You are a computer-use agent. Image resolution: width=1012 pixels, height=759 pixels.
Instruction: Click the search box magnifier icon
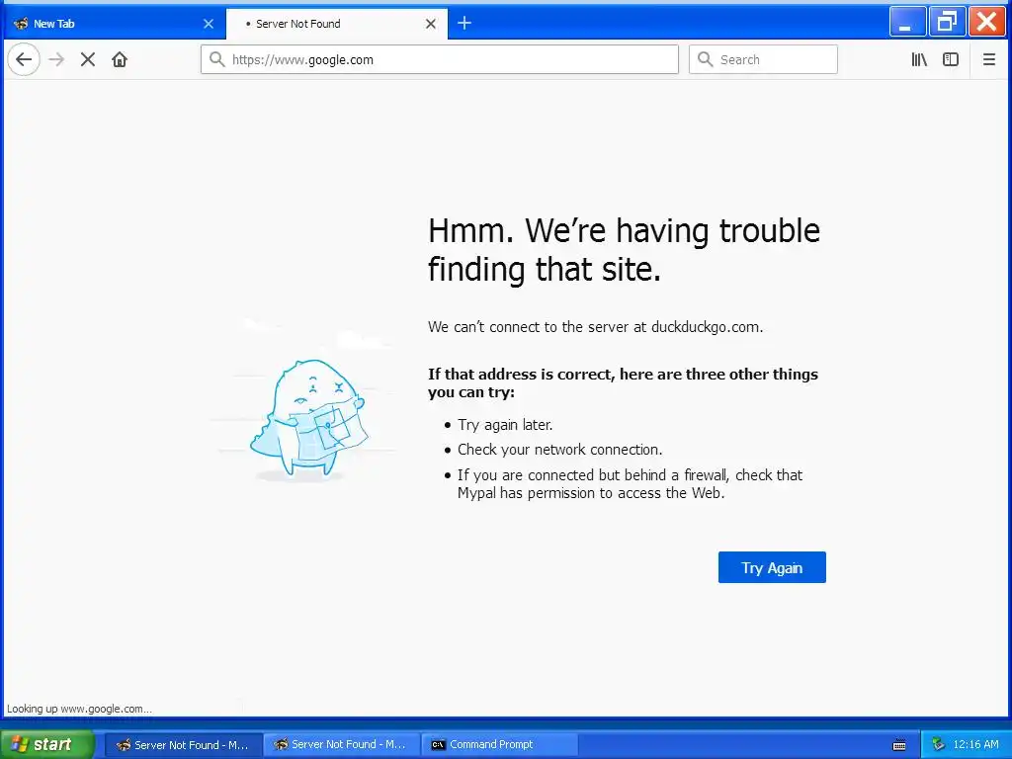(x=706, y=59)
